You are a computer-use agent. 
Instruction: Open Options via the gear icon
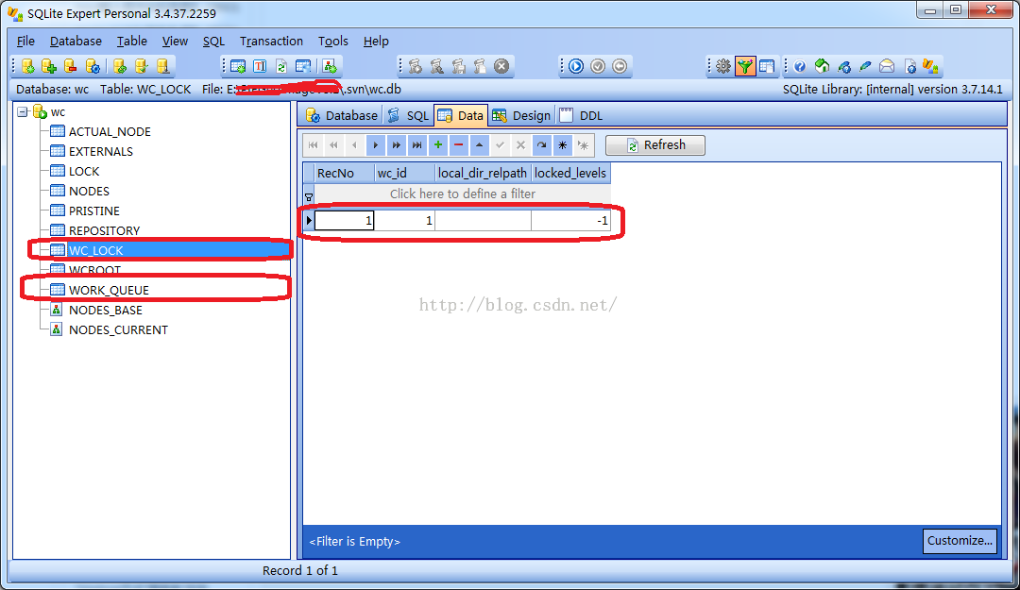723,66
